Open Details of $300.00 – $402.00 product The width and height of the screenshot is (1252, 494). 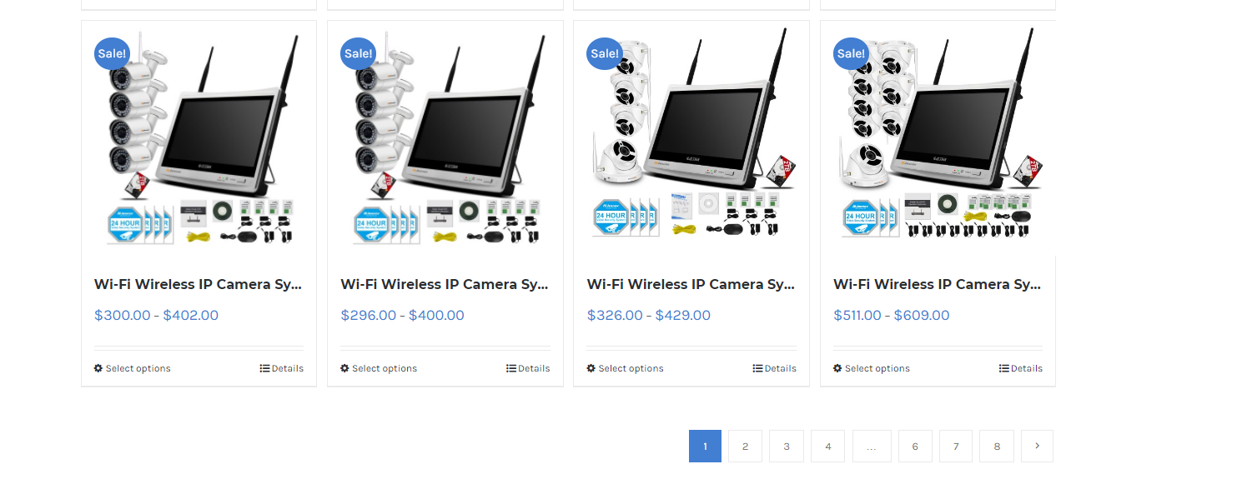point(282,368)
